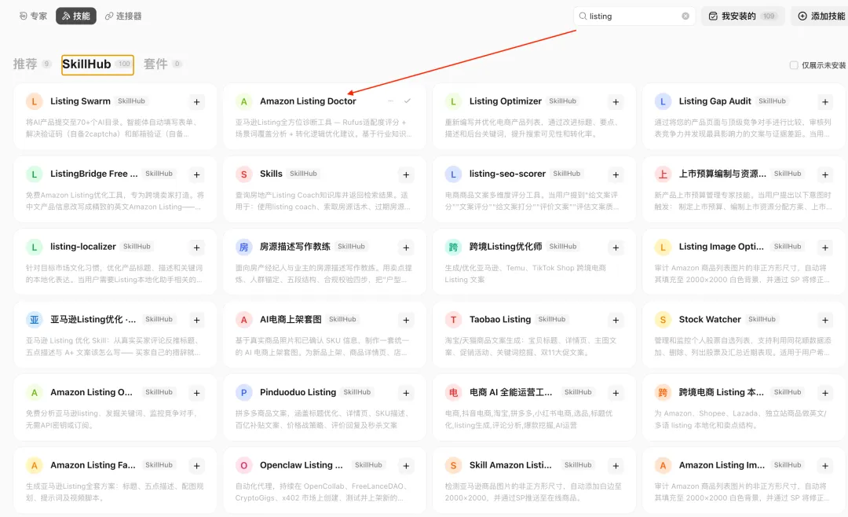
Task: Open the AI电商上架套图 card title
Action: [291, 320]
